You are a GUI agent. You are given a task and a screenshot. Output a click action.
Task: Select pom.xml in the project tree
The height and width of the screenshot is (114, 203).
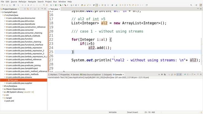[x=10, y=101]
